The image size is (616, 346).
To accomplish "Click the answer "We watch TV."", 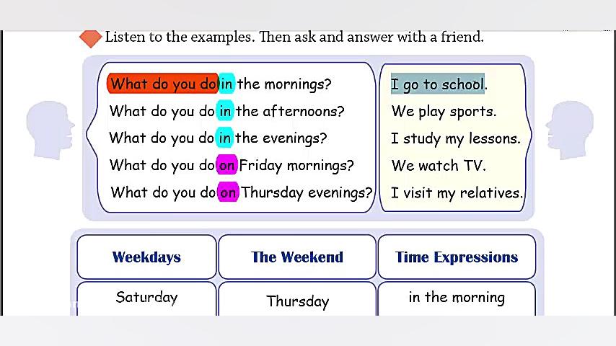I will tap(439, 165).
